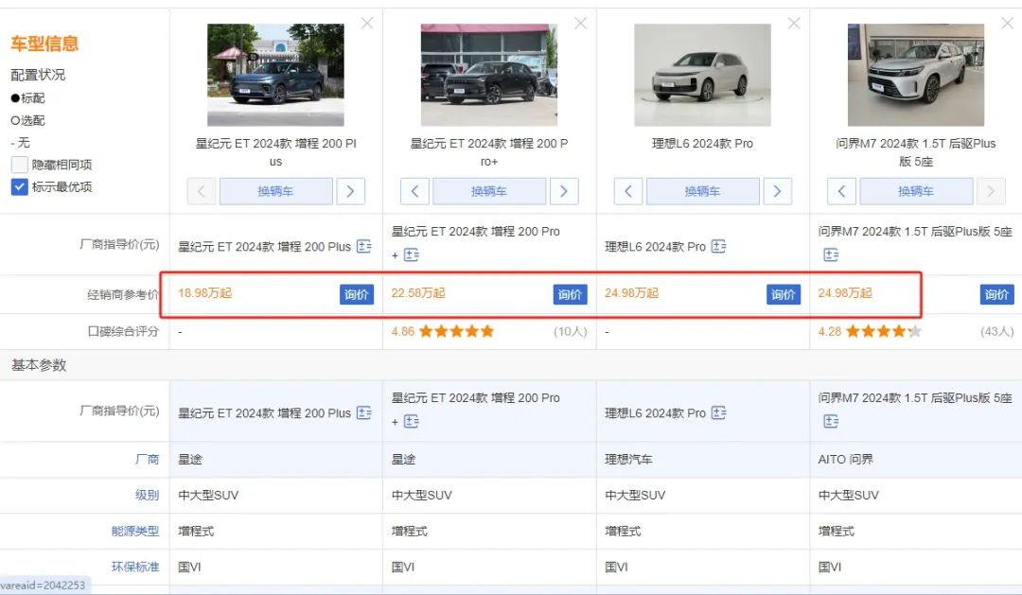The height and width of the screenshot is (595, 1022).
Task: Click 询价 next to 理想L6 24.98万起
Action: pos(784,294)
